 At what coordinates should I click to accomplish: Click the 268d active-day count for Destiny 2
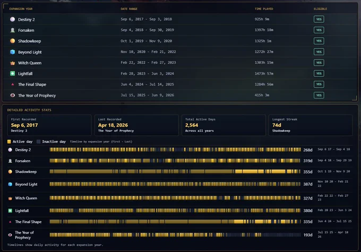pos(308,150)
